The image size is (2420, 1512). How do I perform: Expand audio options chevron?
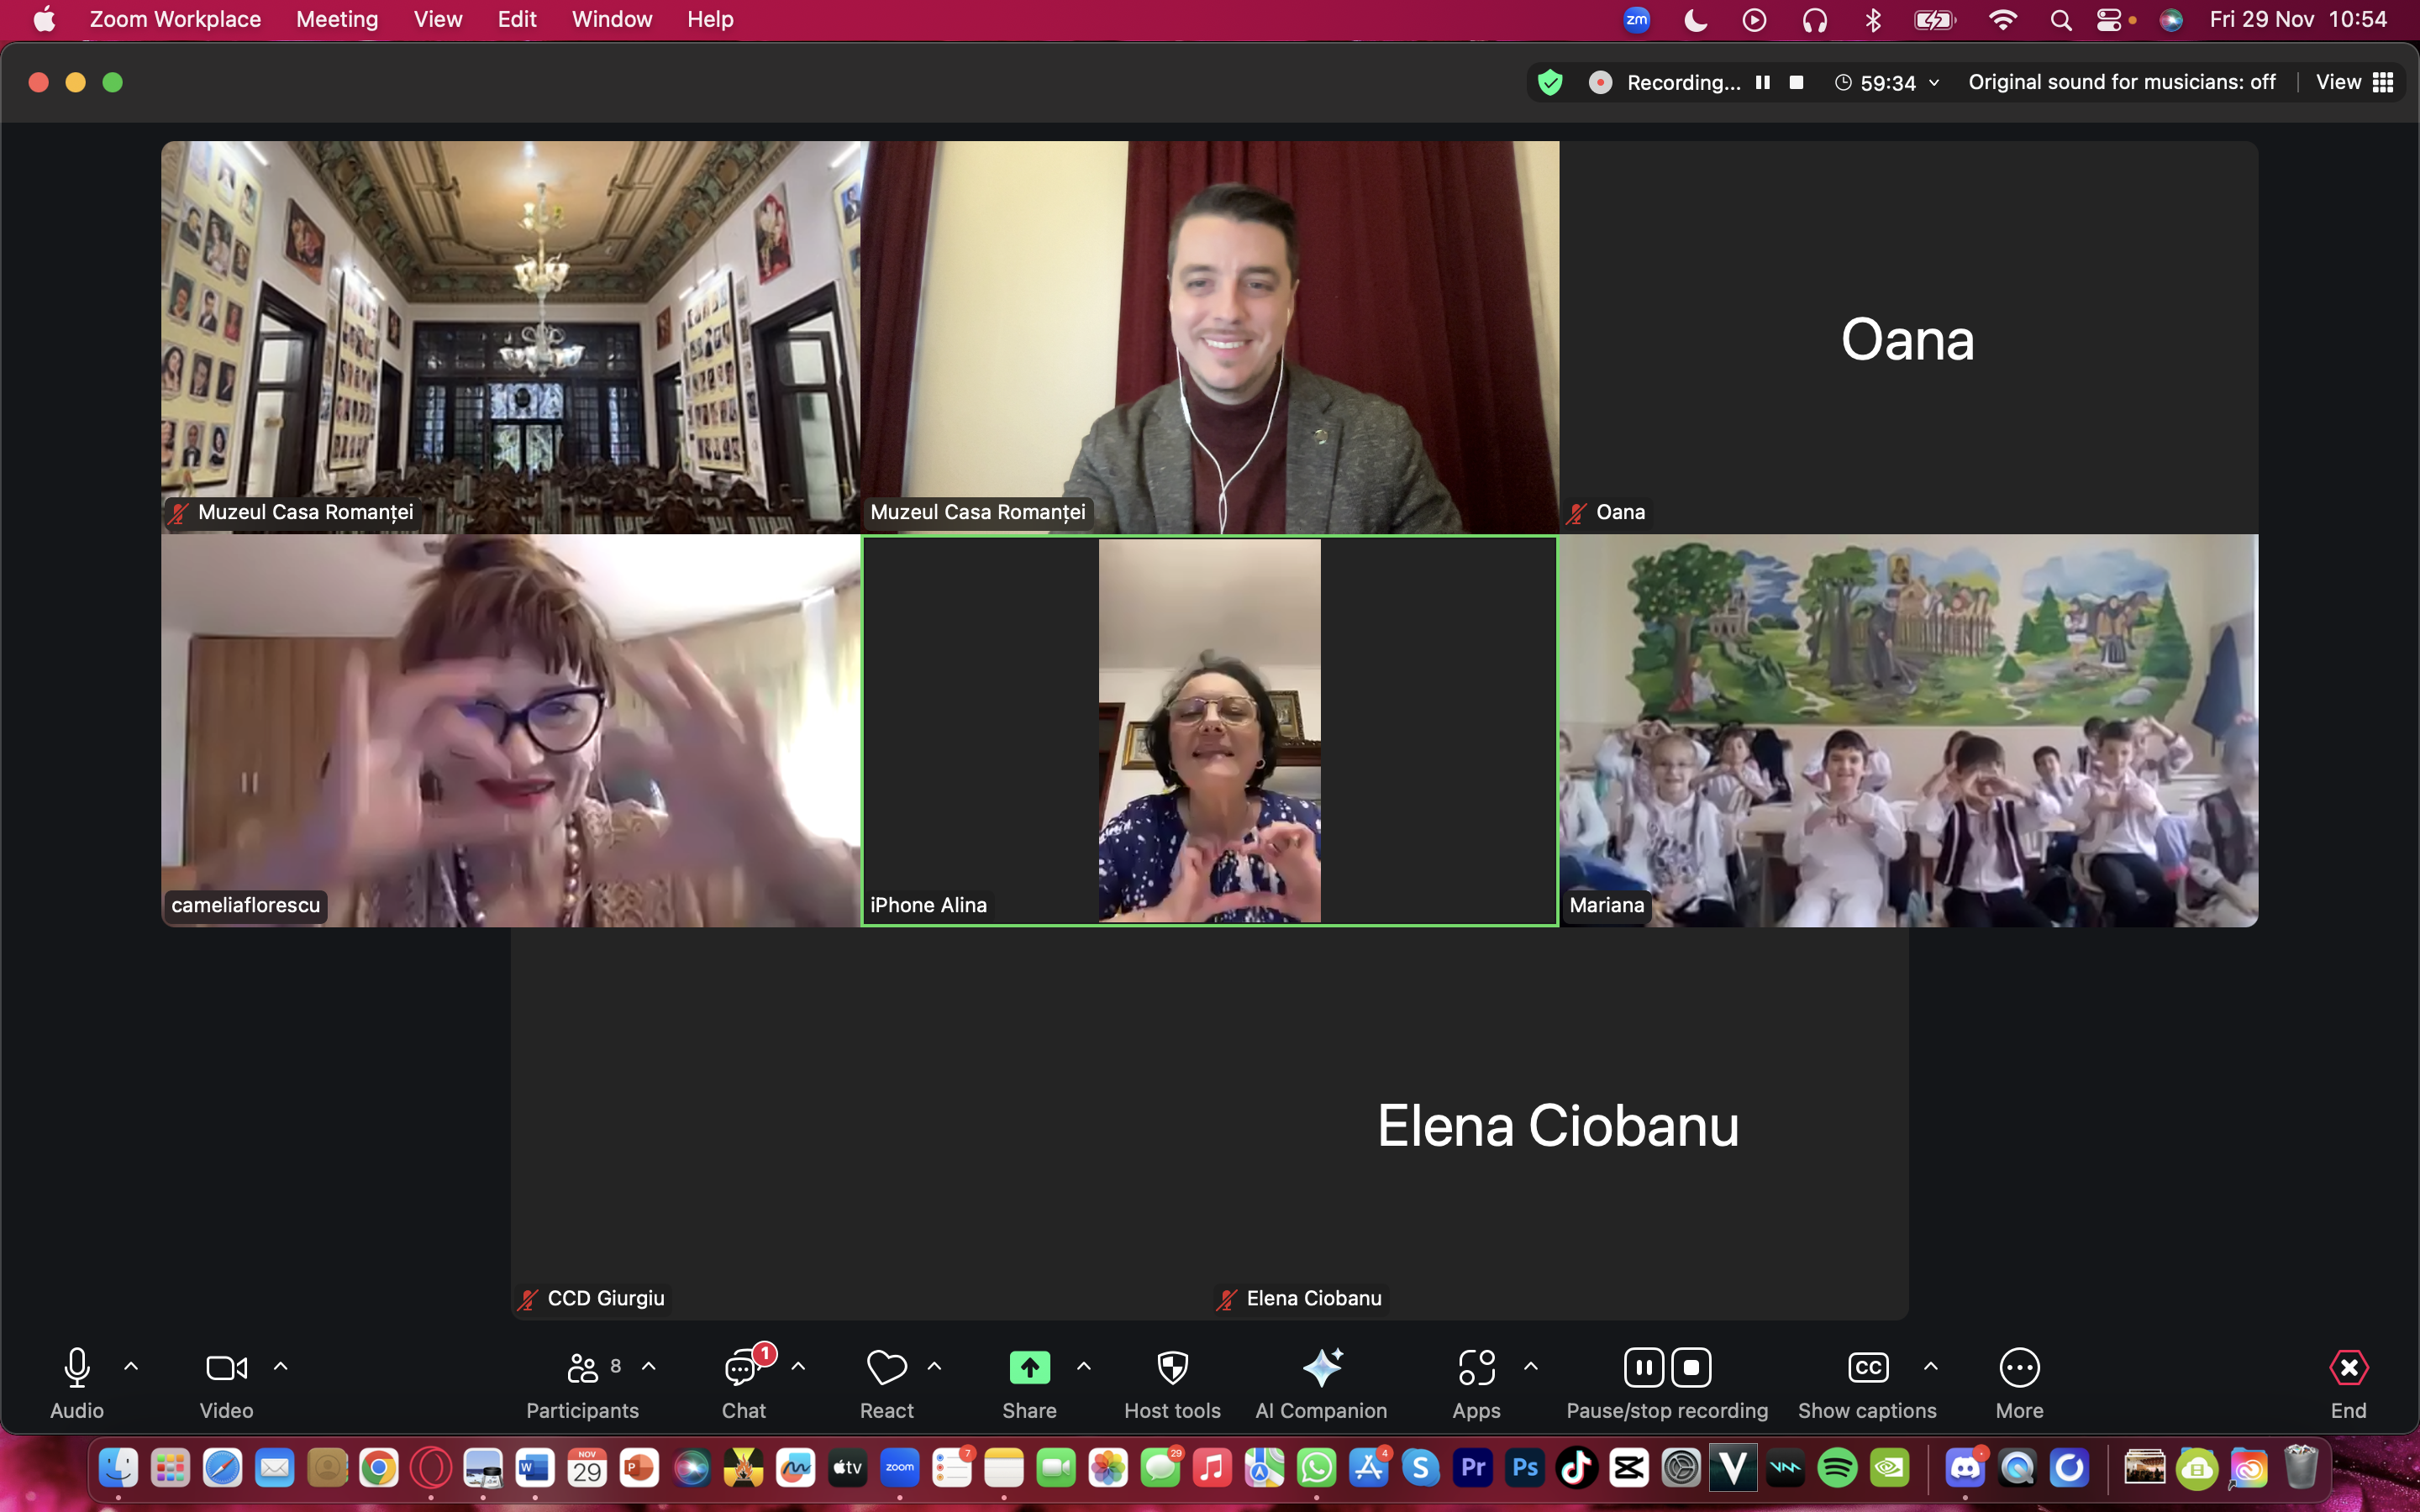coord(131,1366)
